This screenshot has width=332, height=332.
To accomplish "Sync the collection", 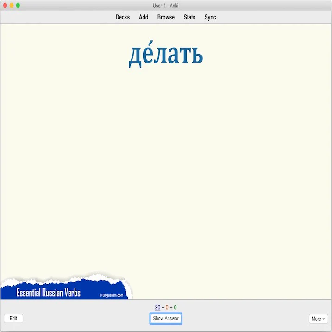I will (210, 17).
